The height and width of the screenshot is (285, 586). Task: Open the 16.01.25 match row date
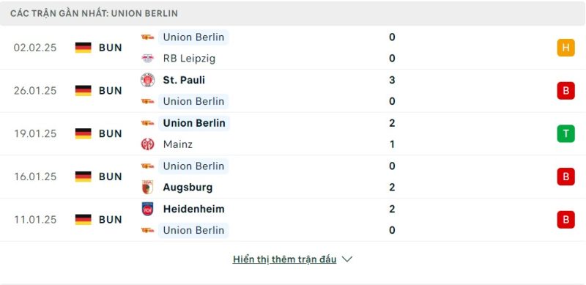pyautogui.click(x=35, y=177)
